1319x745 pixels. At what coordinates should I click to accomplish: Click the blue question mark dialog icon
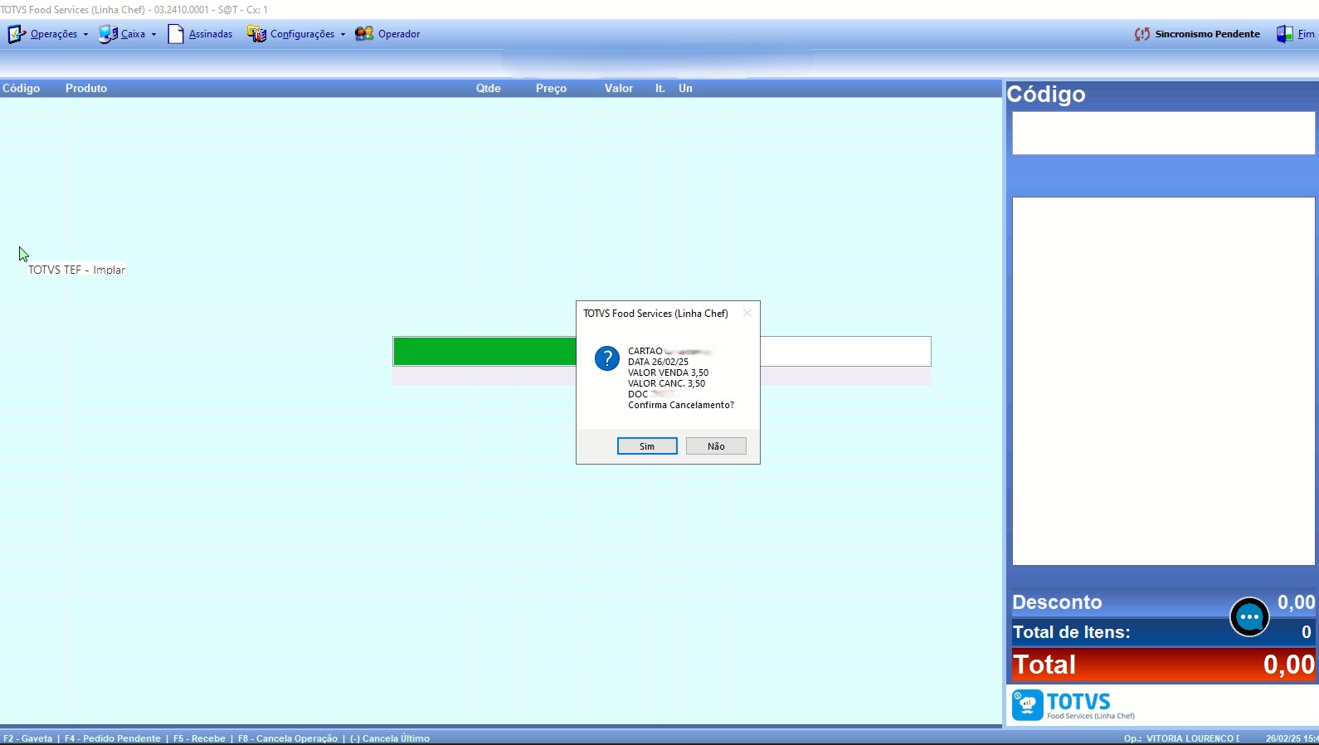pos(607,358)
